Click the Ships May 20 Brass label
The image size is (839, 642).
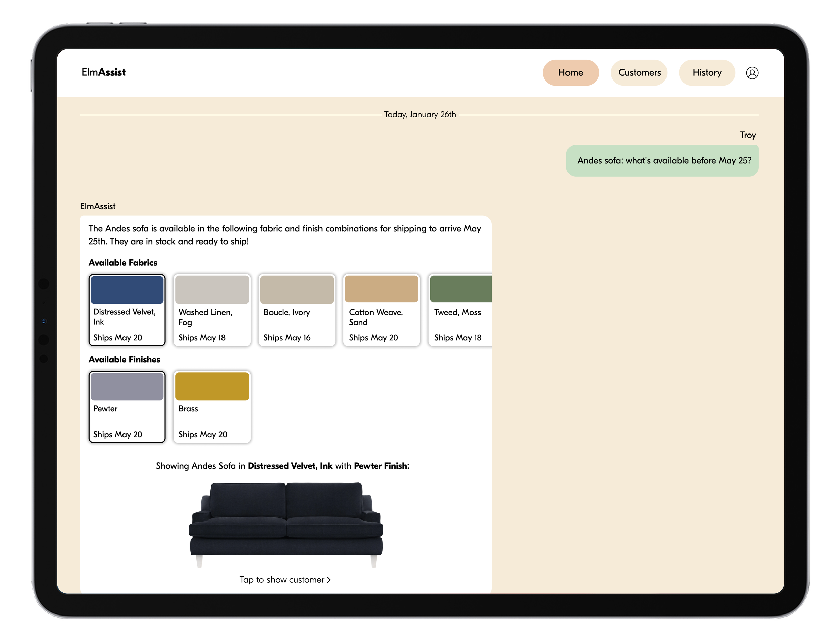point(203,434)
